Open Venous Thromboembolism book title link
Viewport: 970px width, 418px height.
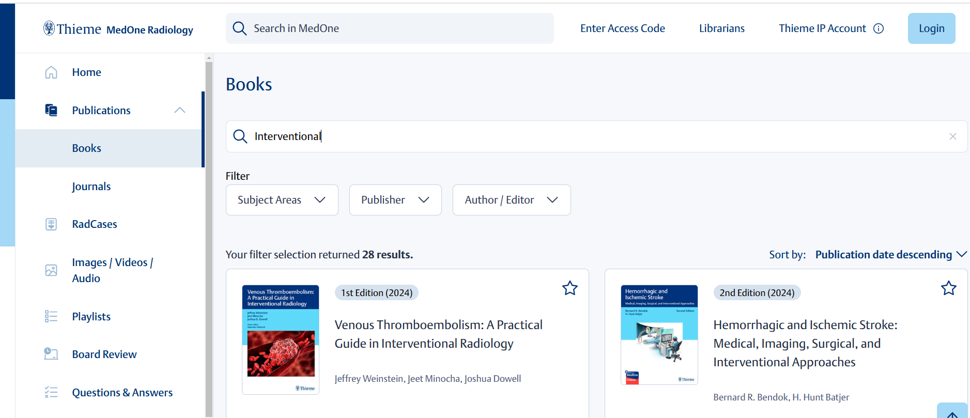(438, 334)
